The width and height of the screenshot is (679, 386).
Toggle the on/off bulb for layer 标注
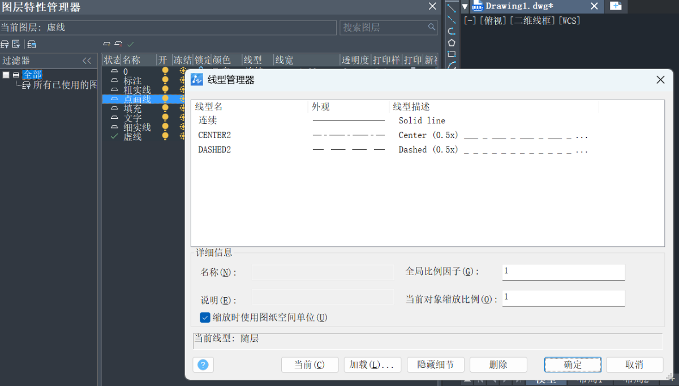165,80
